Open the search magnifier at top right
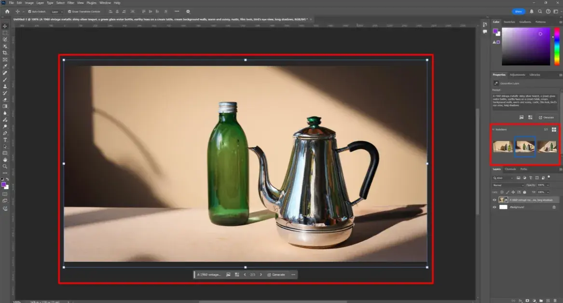This screenshot has height=303, width=563. pyautogui.click(x=540, y=12)
